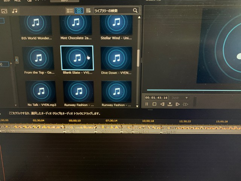This screenshot has width=241, height=181.
Task: Click timeline ruler at 15;00;28
Action: pyautogui.click(x=222, y=121)
